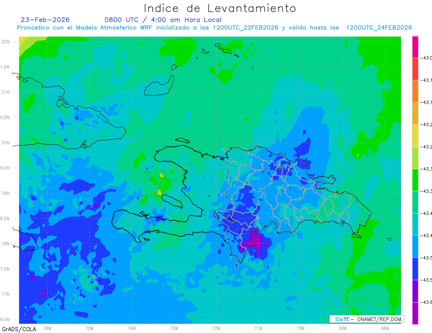Pick the pink swatch in the color legend
432x333 pixels.
[x=415, y=47]
